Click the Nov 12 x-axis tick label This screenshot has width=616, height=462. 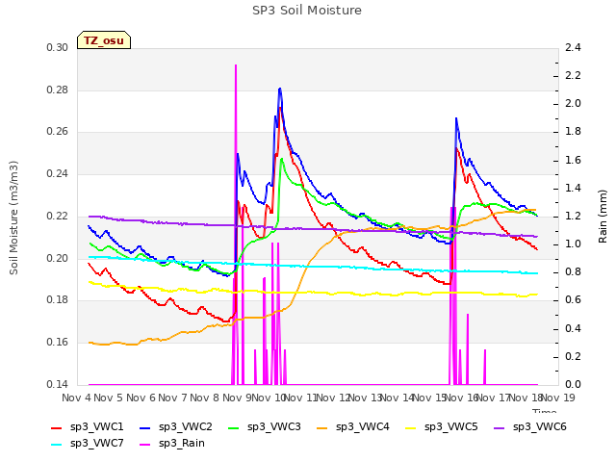tap(333, 398)
